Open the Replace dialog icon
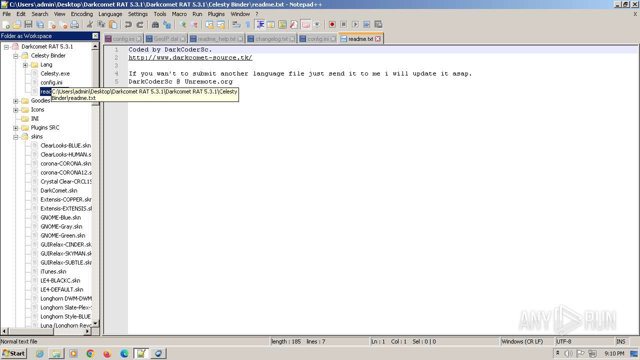Screen dimensions: 640x360 (x=167, y=24)
